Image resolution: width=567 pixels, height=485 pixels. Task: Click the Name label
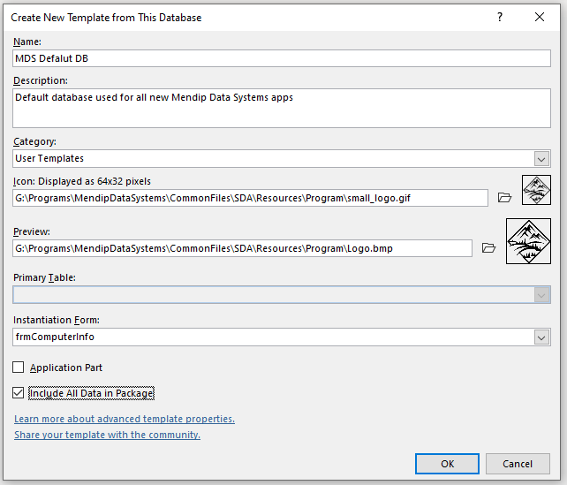[x=27, y=42]
